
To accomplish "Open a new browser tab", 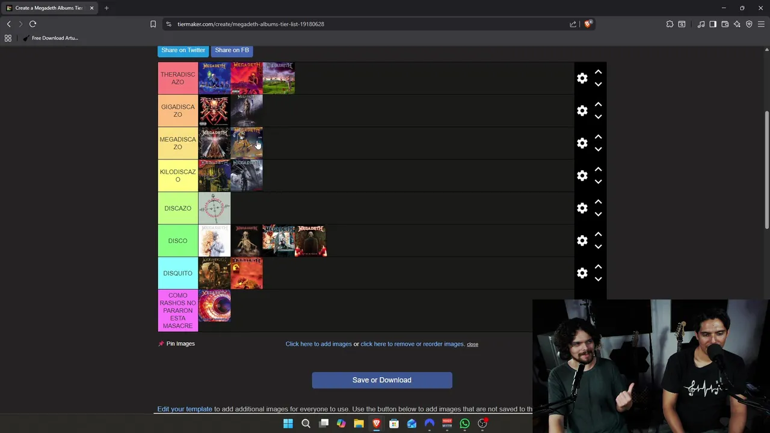I will (x=106, y=8).
